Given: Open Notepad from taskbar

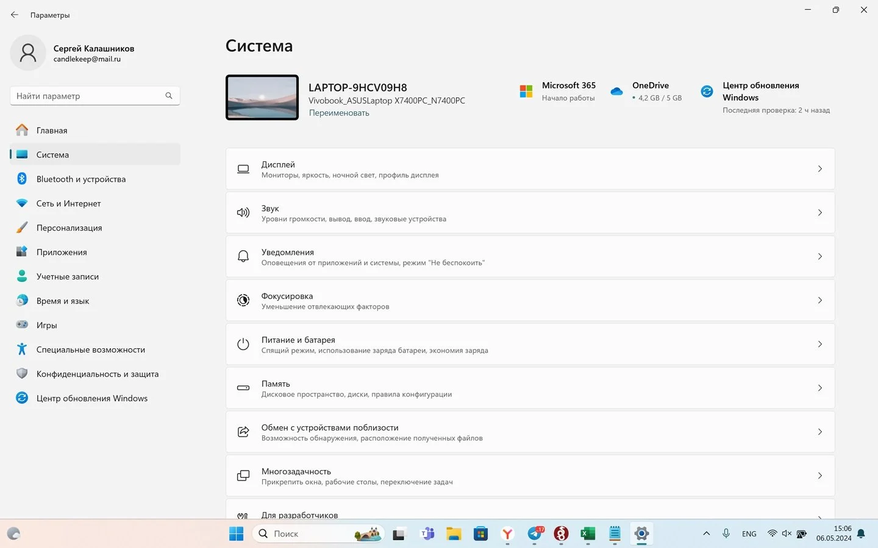Looking at the screenshot, I should tap(615, 534).
